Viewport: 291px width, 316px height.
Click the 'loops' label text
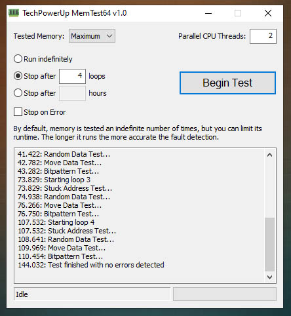tap(97, 76)
